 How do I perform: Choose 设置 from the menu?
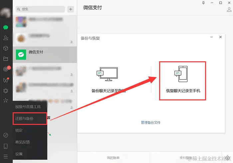pyautogui.click(x=30, y=154)
